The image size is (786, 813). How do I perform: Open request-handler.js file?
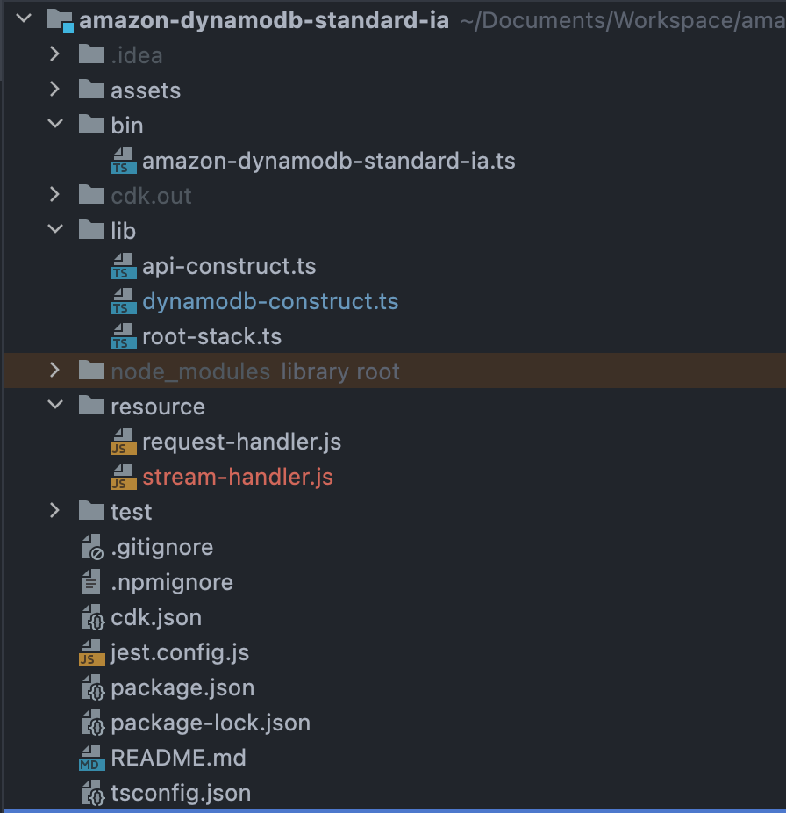pyautogui.click(x=242, y=442)
